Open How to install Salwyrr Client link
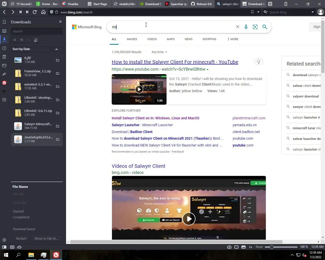Viewport: 325px width, 260px height. (175, 62)
